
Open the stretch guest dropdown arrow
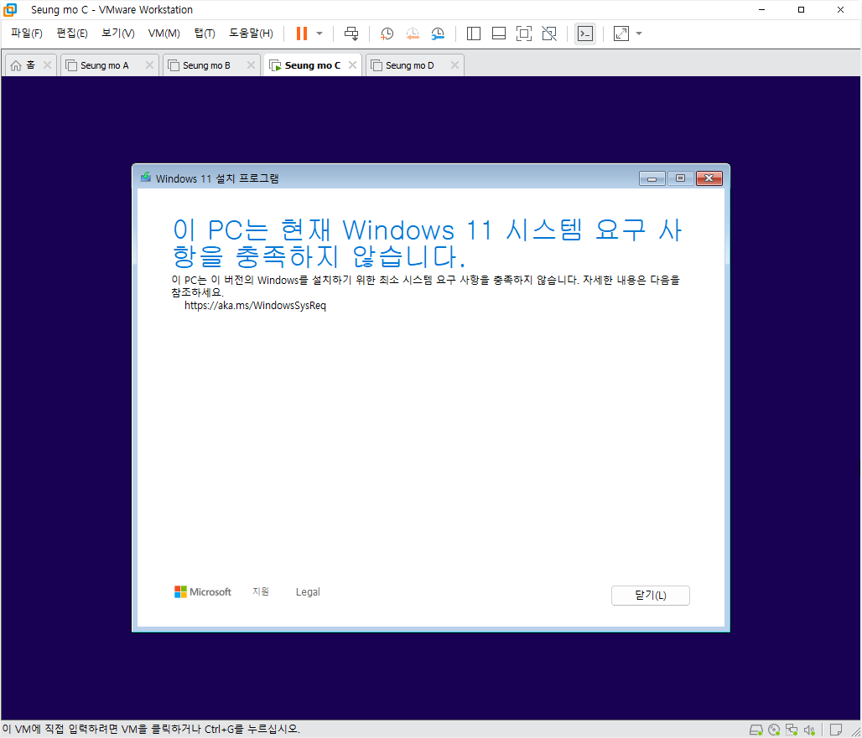coord(639,34)
